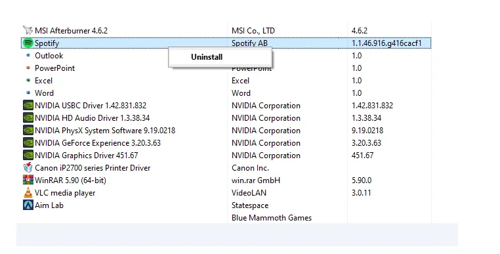This screenshot has height=254, width=500.
Task: Click version cell 3.20.3.63
Action: click(x=366, y=142)
